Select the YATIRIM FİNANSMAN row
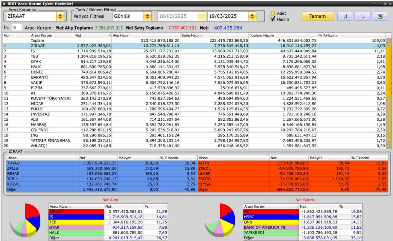 tap(194, 140)
